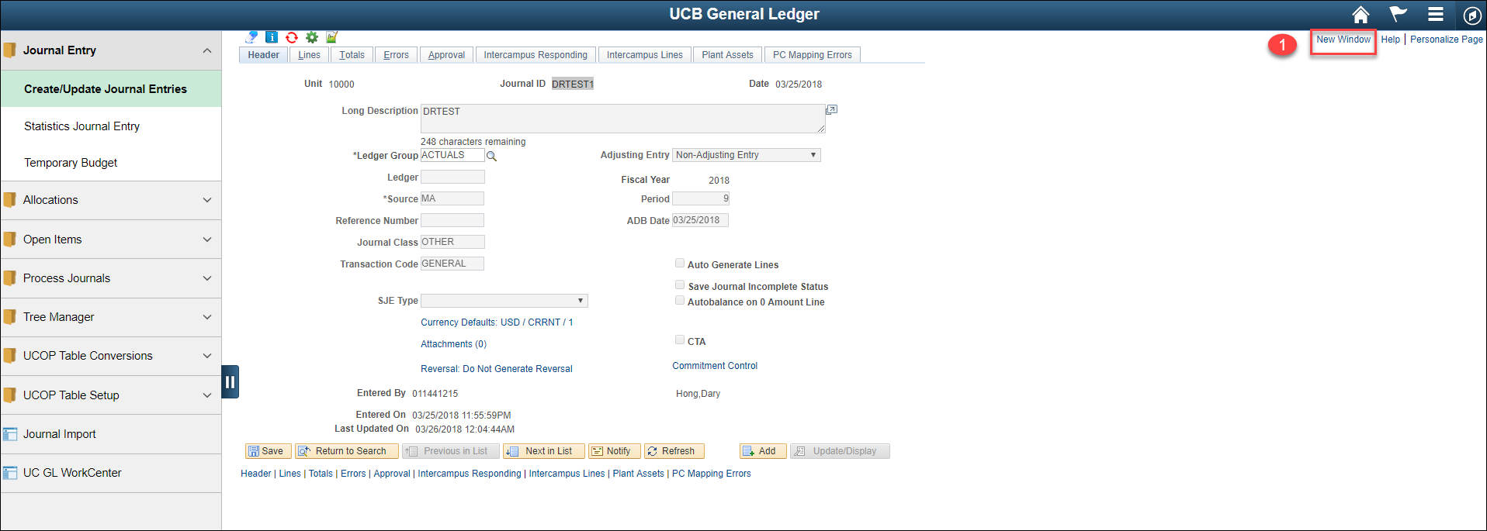This screenshot has width=1487, height=531.
Task: Open the SJE Type dropdown
Action: (x=504, y=301)
